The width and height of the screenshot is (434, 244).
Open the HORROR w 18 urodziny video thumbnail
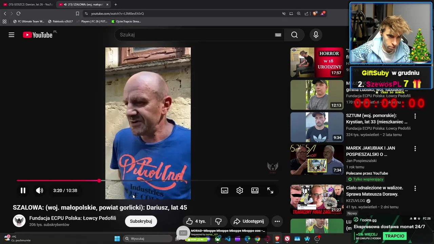317,62
